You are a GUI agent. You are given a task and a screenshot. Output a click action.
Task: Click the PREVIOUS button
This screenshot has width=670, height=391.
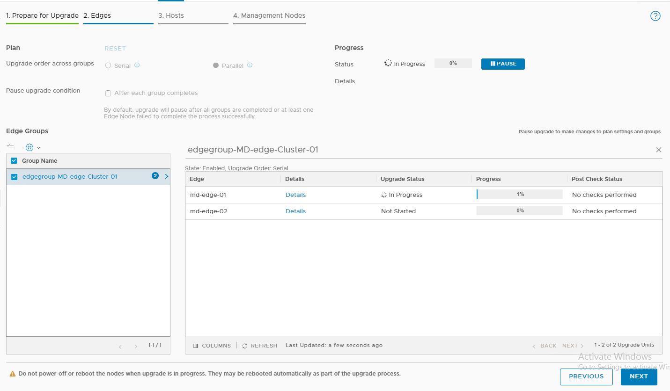(x=586, y=377)
